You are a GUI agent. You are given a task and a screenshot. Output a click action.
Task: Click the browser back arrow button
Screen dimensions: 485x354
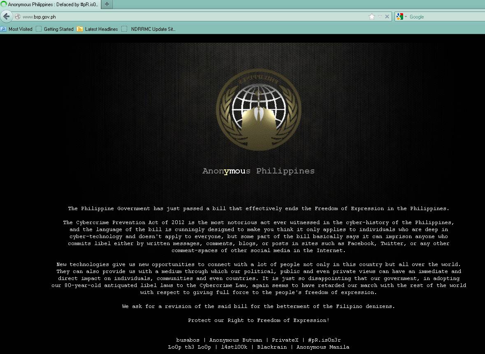tap(6, 16)
